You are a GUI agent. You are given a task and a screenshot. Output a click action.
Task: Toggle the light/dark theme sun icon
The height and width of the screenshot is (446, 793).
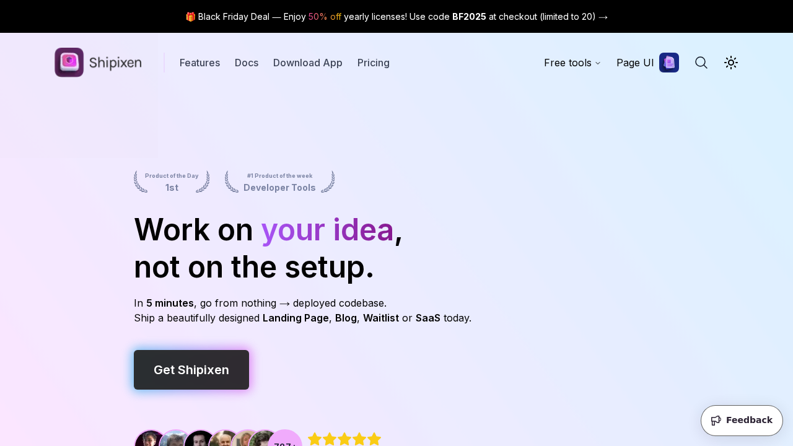pyautogui.click(x=731, y=63)
